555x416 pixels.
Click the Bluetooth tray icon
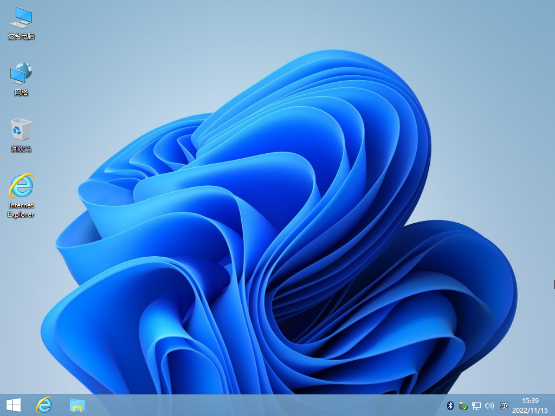450,405
